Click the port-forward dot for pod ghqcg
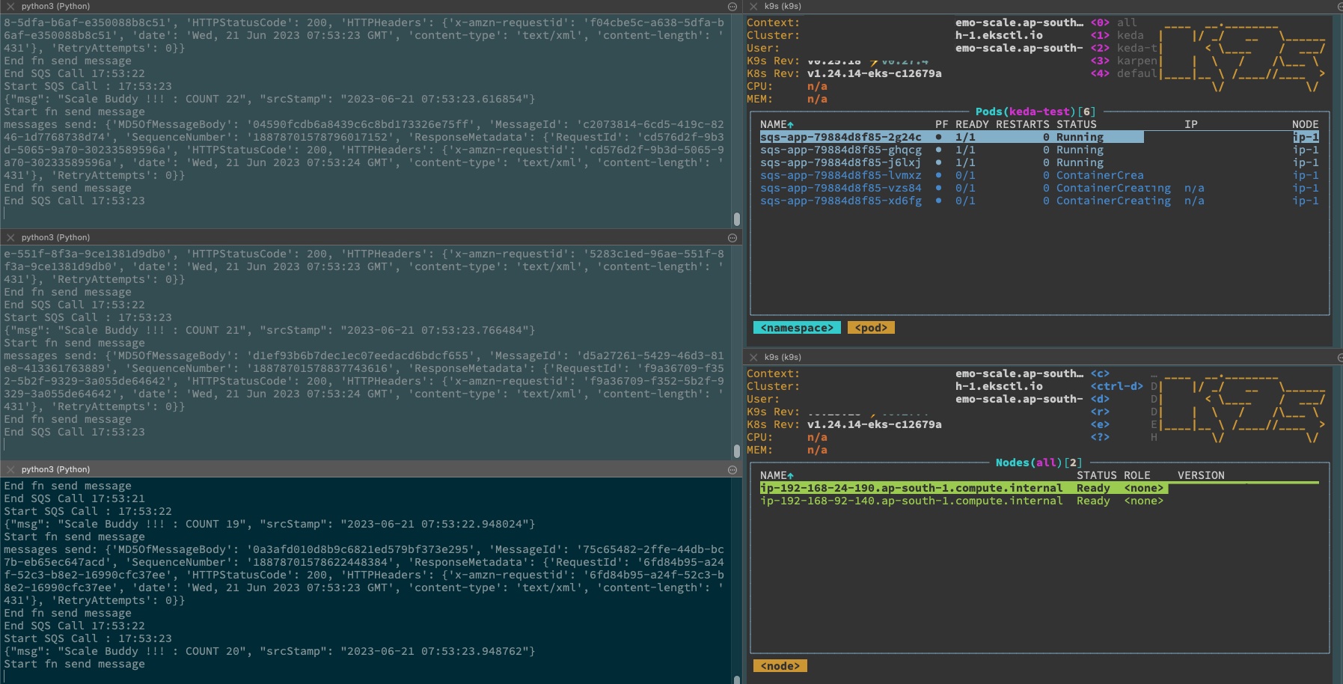This screenshot has width=1343, height=684. click(938, 150)
